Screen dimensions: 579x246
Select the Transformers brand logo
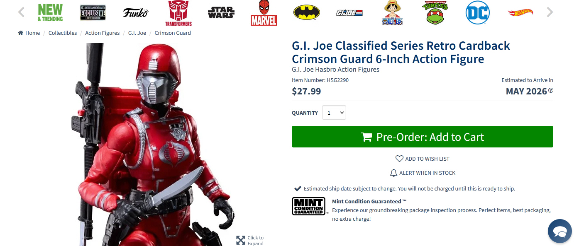(x=178, y=13)
